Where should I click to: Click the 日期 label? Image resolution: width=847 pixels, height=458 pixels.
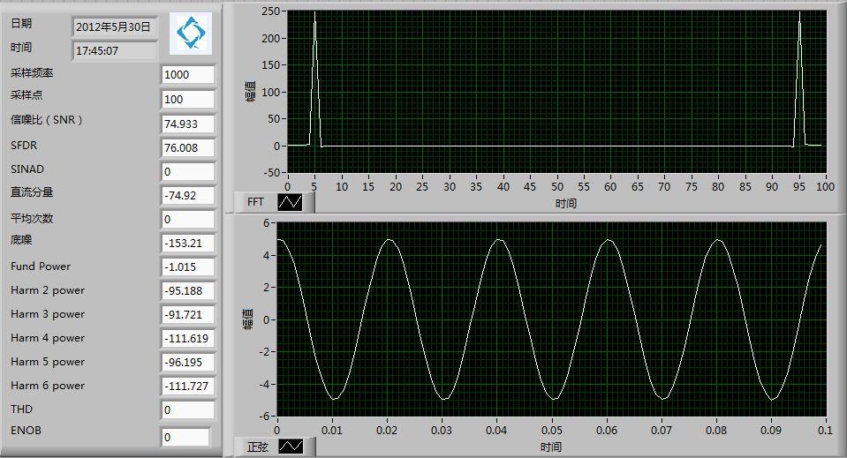coord(21,23)
